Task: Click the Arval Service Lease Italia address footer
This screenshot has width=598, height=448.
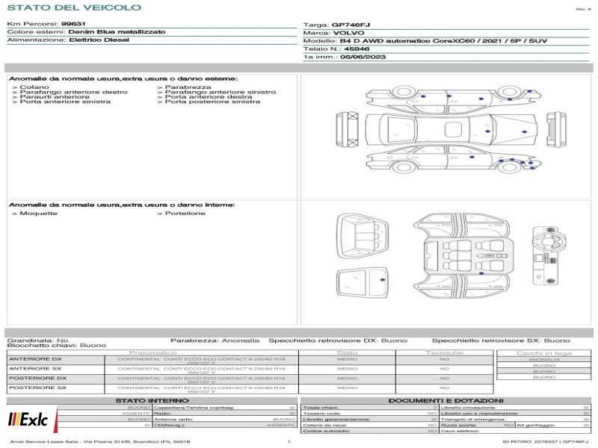Action: [100, 442]
